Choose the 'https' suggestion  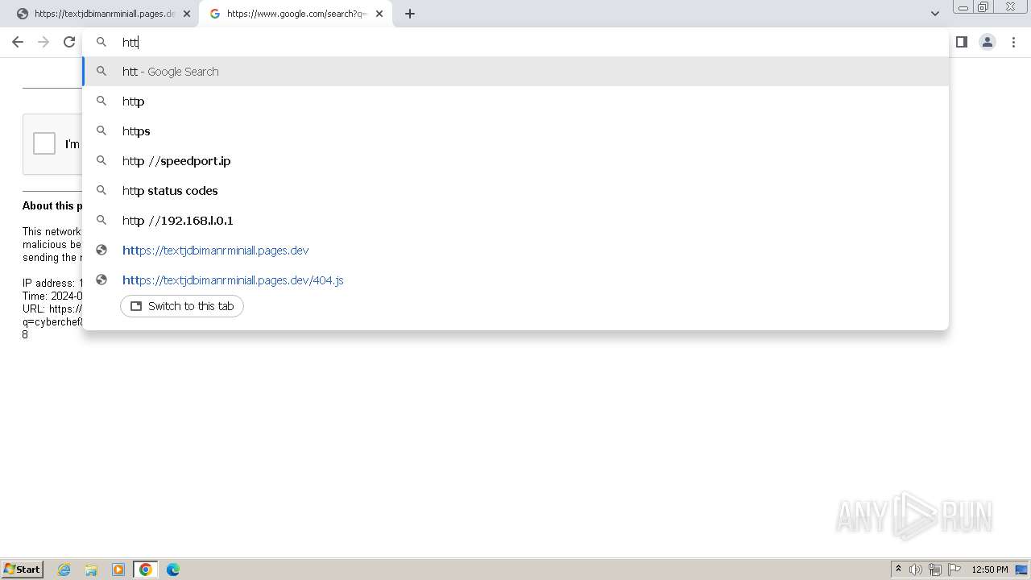click(515, 131)
